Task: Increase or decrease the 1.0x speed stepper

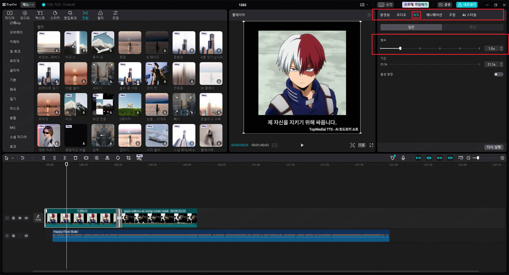Action: click(501, 48)
